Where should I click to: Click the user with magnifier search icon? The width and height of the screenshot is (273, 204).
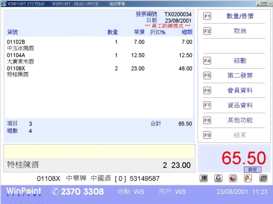tap(248, 178)
